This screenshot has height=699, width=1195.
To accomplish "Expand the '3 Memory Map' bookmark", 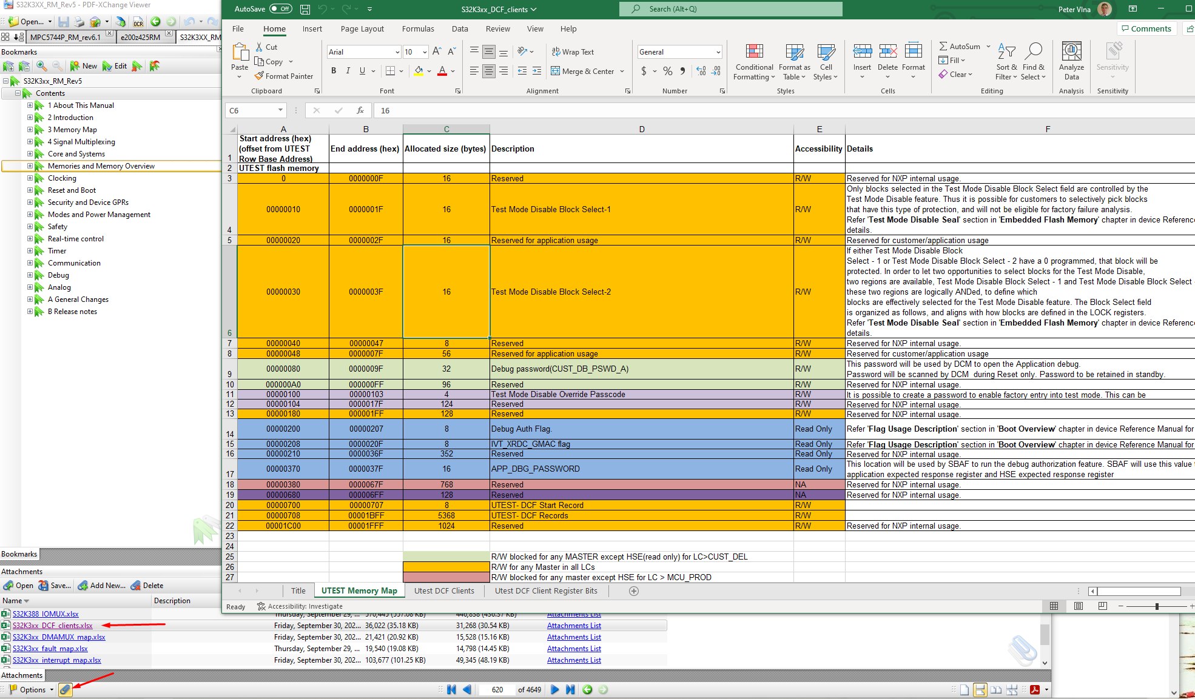I will [x=30, y=129].
